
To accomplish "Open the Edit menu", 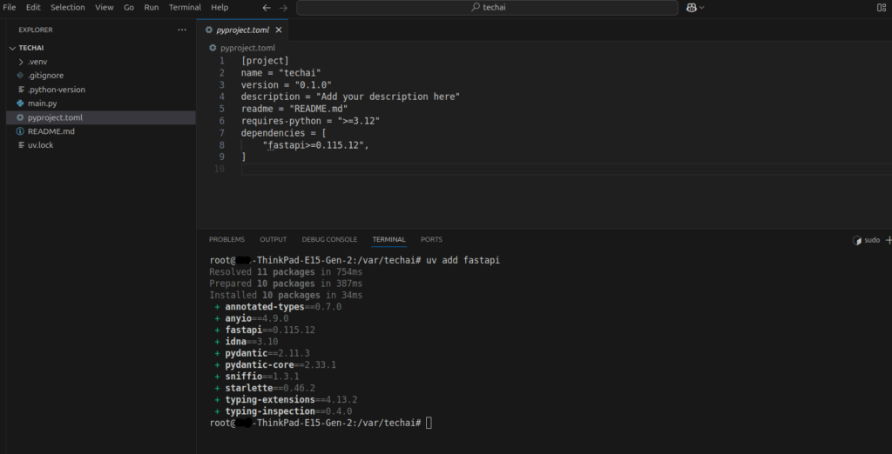I will [x=33, y=7].
